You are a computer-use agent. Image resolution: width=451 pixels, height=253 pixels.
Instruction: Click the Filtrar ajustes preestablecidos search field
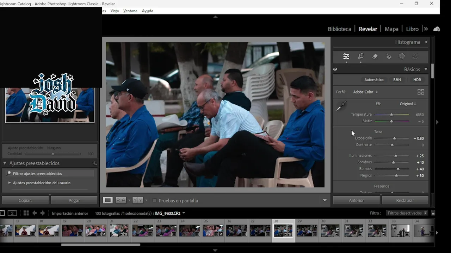click(x=50, y=174)
